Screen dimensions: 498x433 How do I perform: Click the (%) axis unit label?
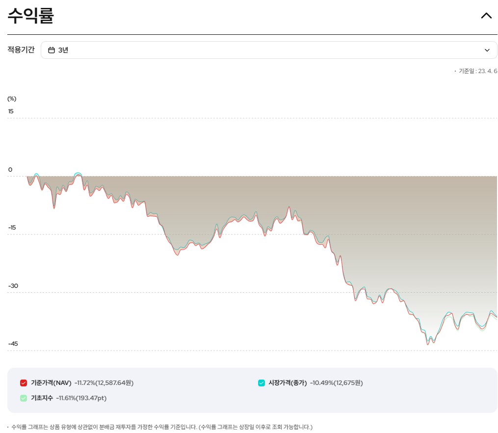point(12,99)
